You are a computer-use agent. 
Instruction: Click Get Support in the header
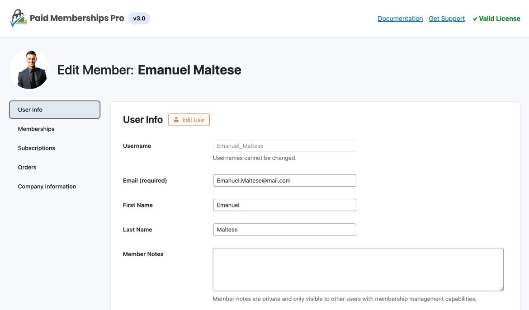click(447, 18)
